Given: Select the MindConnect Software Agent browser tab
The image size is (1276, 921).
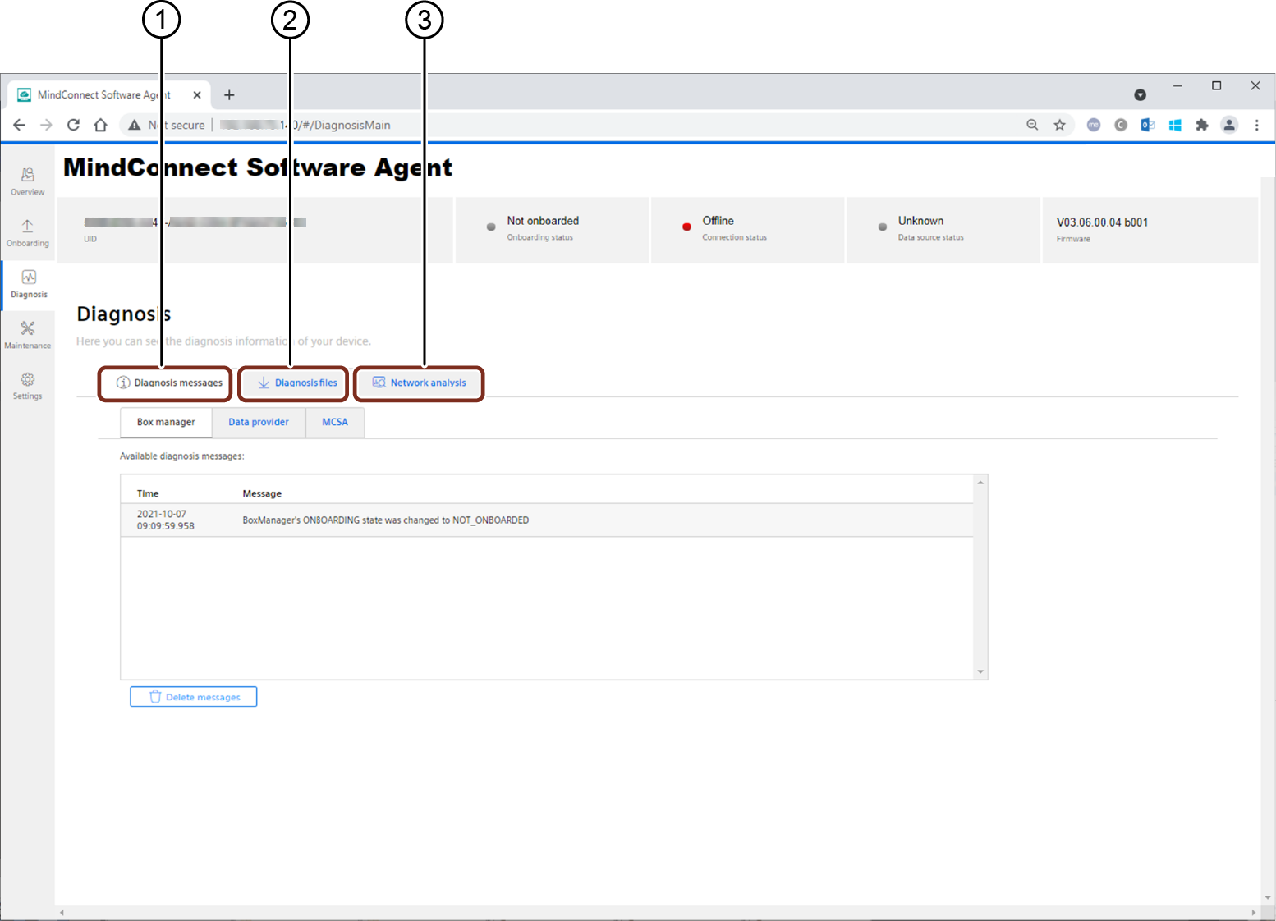Looking at the screenshot, I should click(109, 95).
